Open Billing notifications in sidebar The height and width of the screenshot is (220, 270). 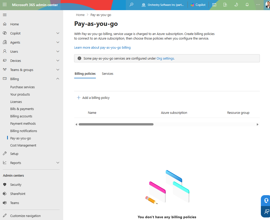click(x=24, y=131)
